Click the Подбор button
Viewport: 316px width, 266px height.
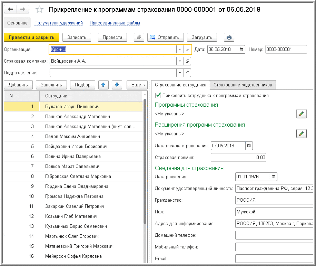click(x=82, y=85)
